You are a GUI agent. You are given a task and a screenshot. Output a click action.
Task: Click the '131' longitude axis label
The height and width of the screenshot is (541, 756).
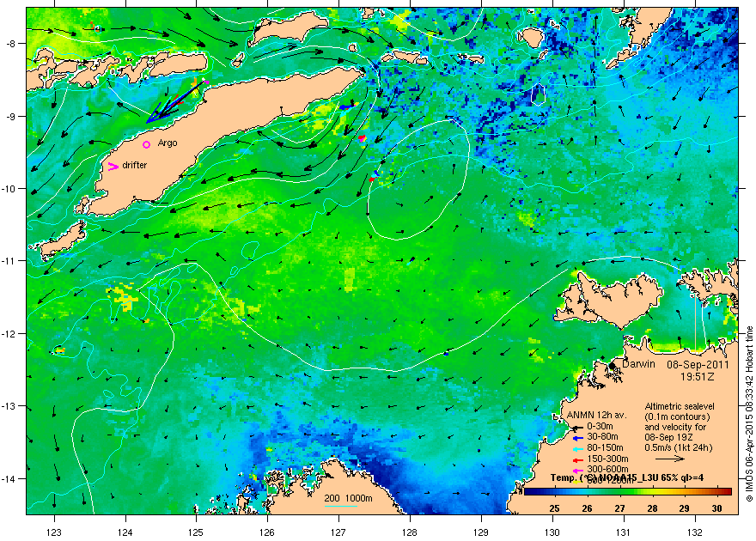tap(624, 532)
